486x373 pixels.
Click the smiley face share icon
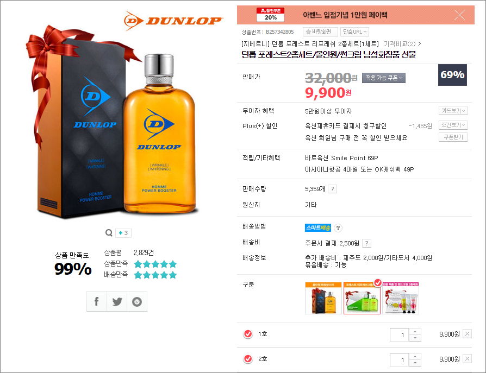click(137, 301)
